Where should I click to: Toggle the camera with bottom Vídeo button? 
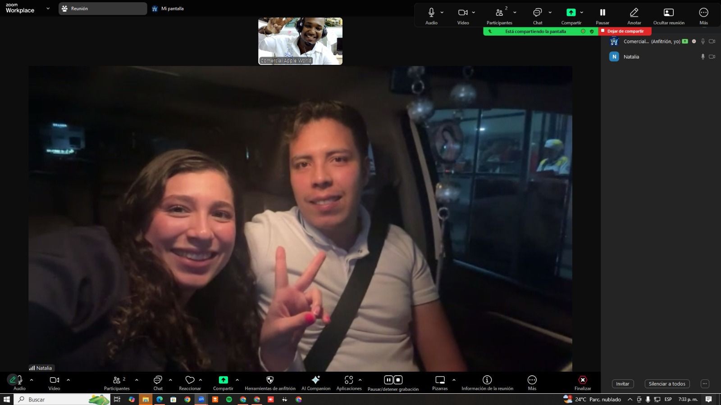tap(54, 380)
